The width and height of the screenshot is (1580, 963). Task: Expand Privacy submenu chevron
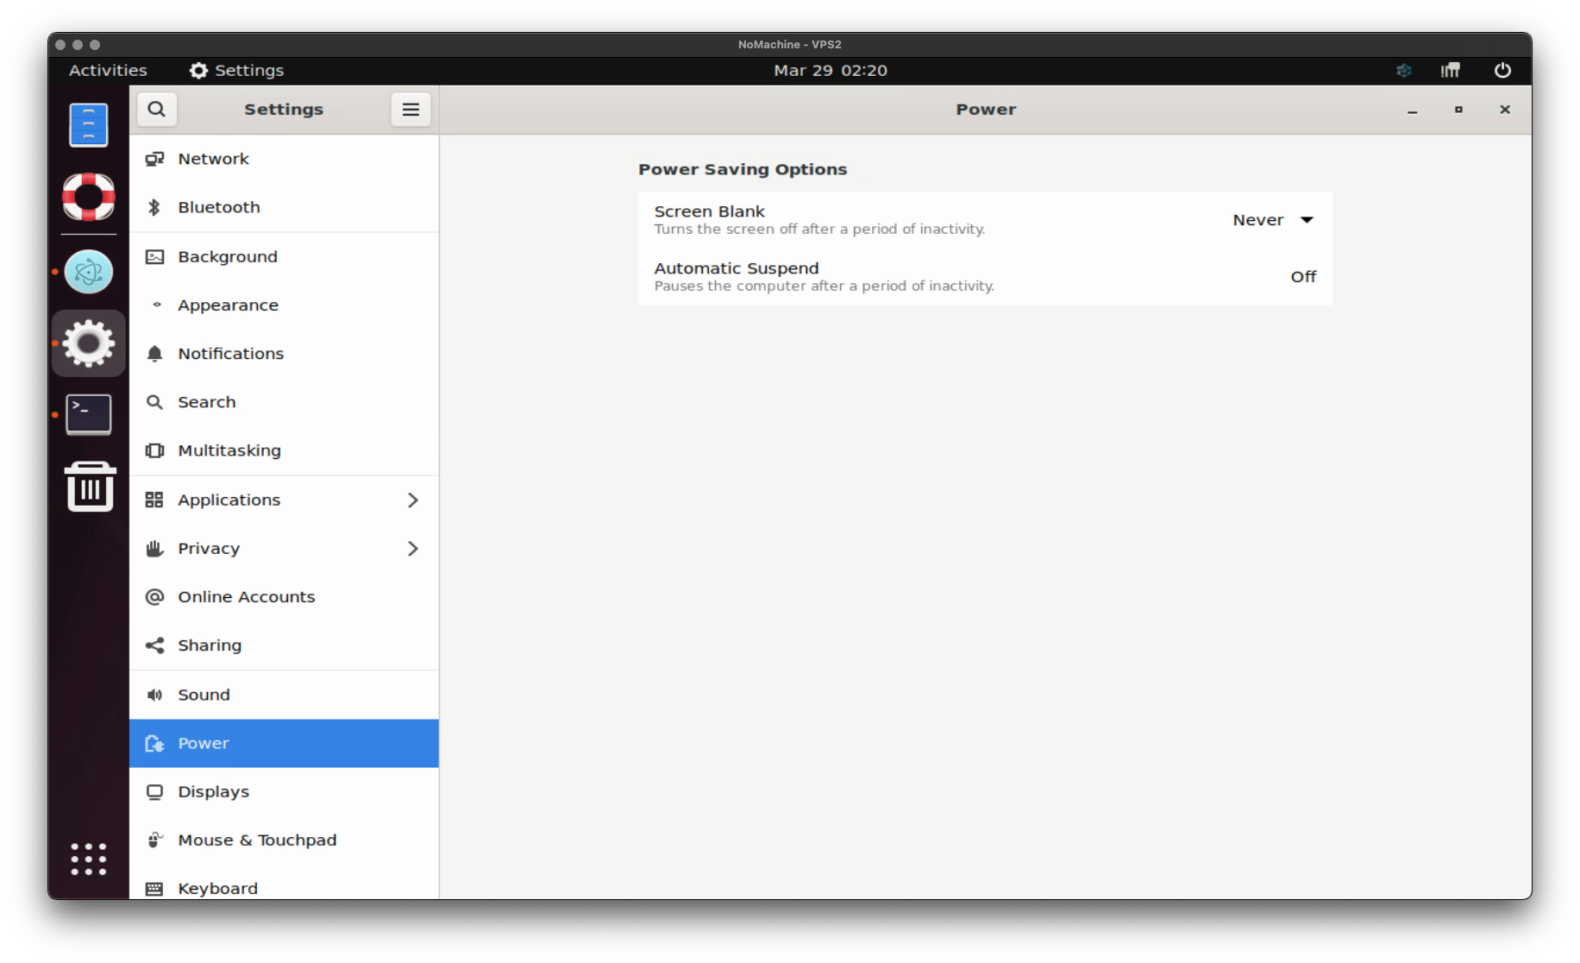click(413, 548)
